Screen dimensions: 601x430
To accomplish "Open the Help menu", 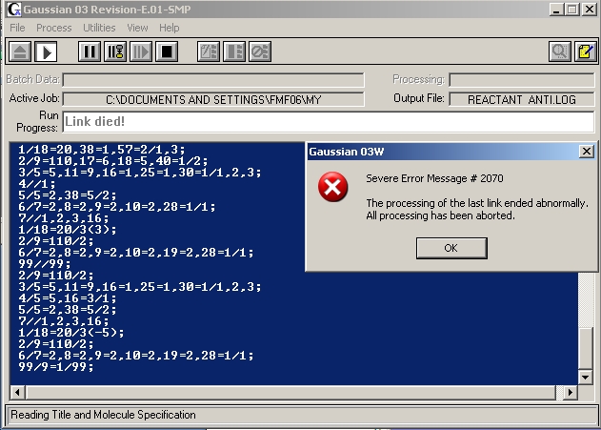I will [169, 28].
